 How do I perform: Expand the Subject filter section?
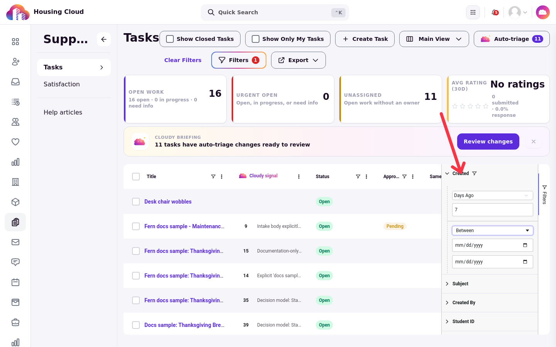(490, 284)
